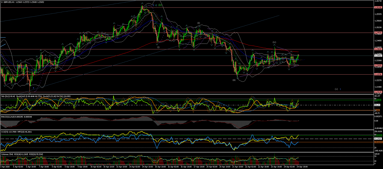
Task: Click the blue 4 wave label near April 6 low
Action: 33,87
